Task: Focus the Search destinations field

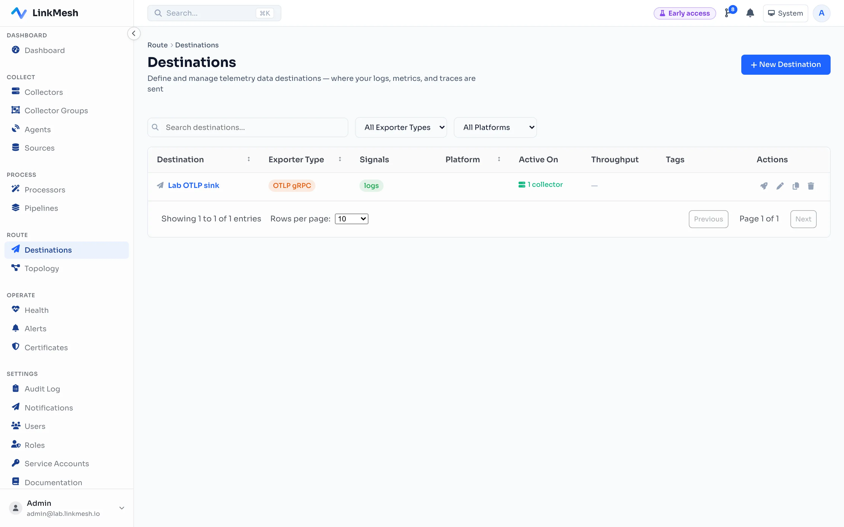Action: click(x=248, y=127)
